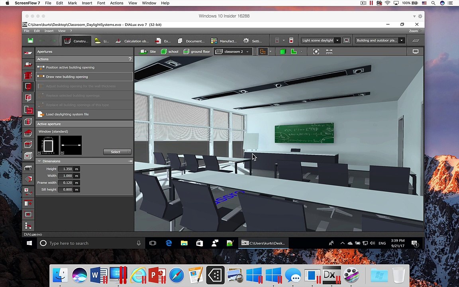Image resolution: width=459 pixels, height=287 pixels.
Task: Select the building and ground tool icon
Action: (28, 64)
